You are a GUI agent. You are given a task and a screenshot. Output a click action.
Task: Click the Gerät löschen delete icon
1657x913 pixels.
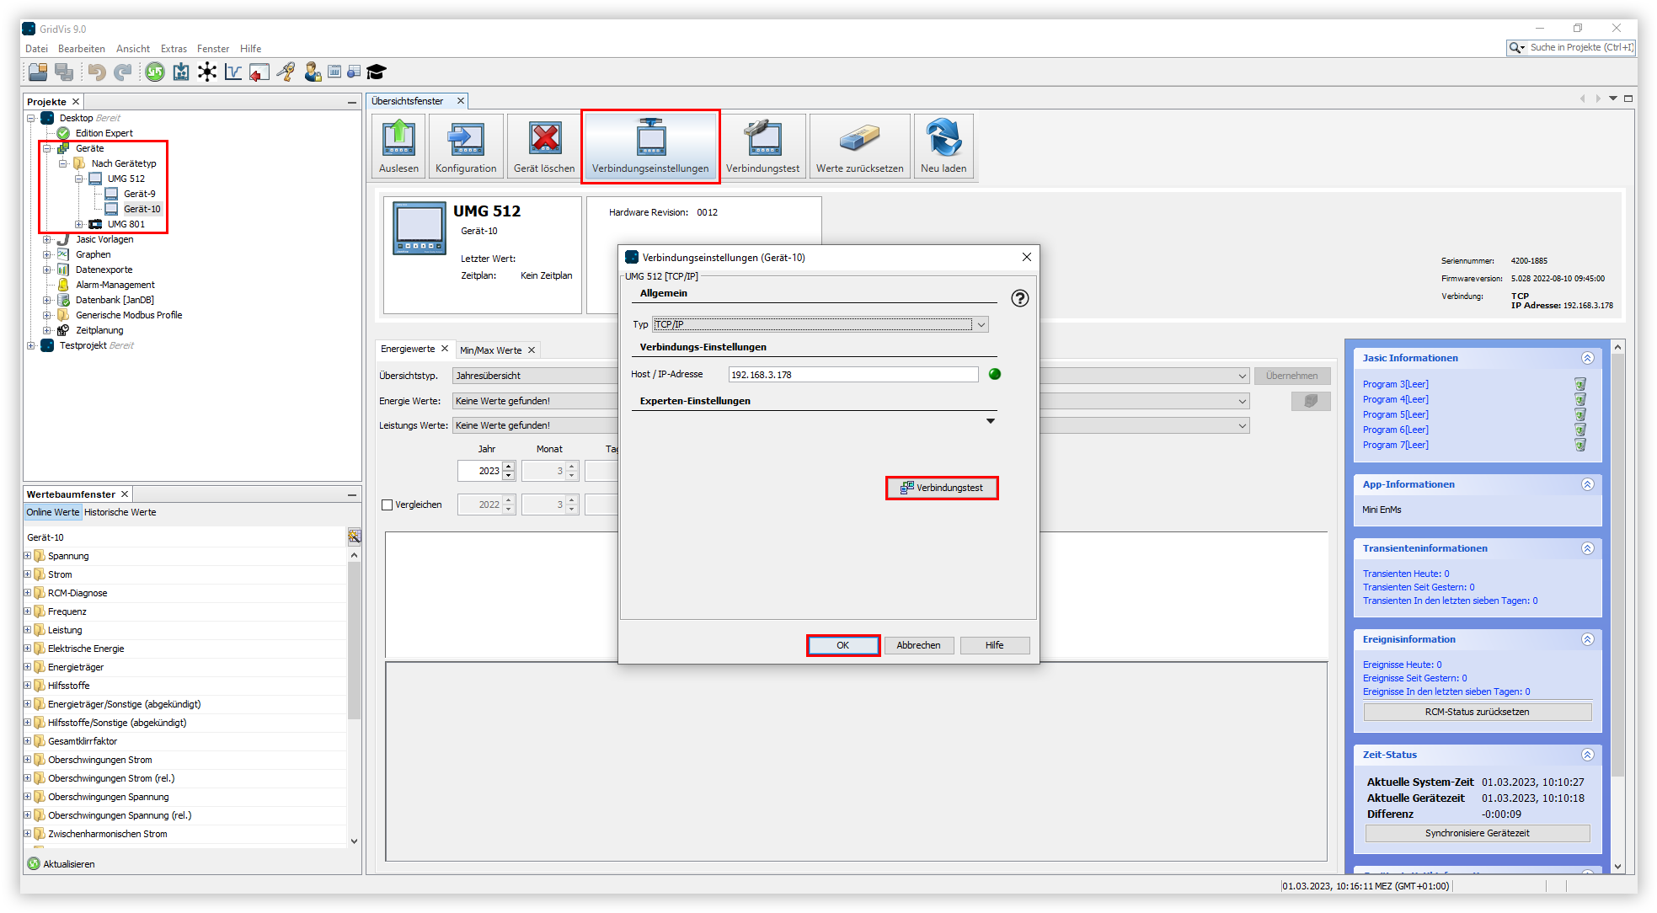[x=543, y=145]
